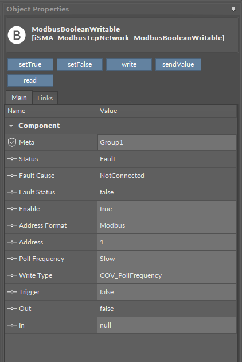Click the slot icon next to Trigger
The width and height of the screenshot is (242, 362).
tap(12, 292)
